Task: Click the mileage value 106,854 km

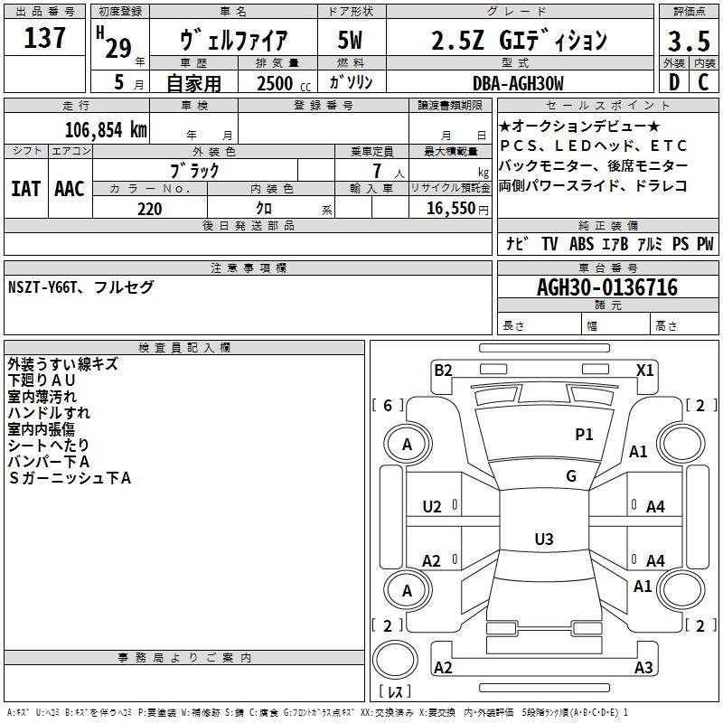Action: click(106, 130)
